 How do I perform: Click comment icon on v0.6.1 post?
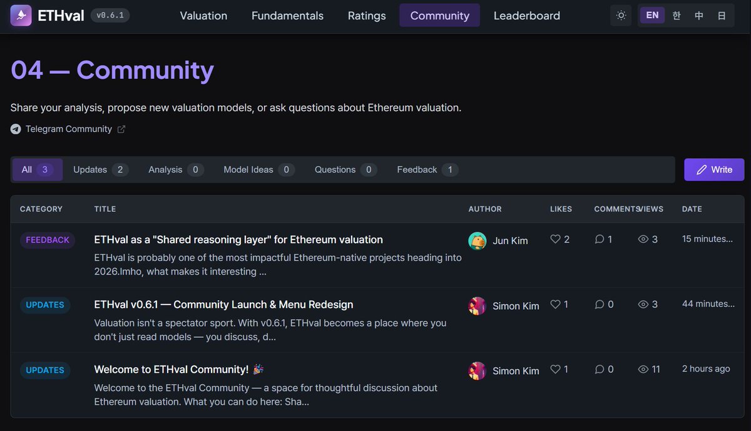[600, 304]
